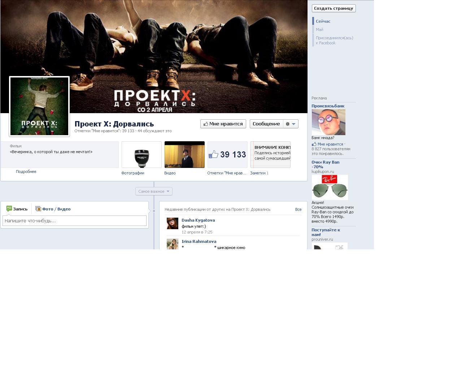Click the Фильм category label
This screenshot has width=462, height=369.
tap(16, 146)
